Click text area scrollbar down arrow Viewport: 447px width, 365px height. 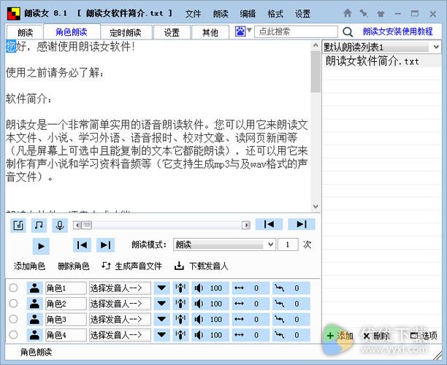coord(316,207)
